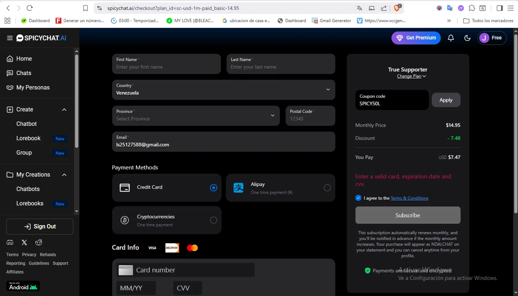Open Chatbot under Create

click(x=27, y=124)
